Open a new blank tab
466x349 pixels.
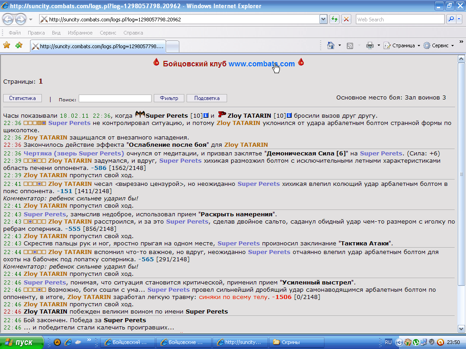[x=172, y=47]
